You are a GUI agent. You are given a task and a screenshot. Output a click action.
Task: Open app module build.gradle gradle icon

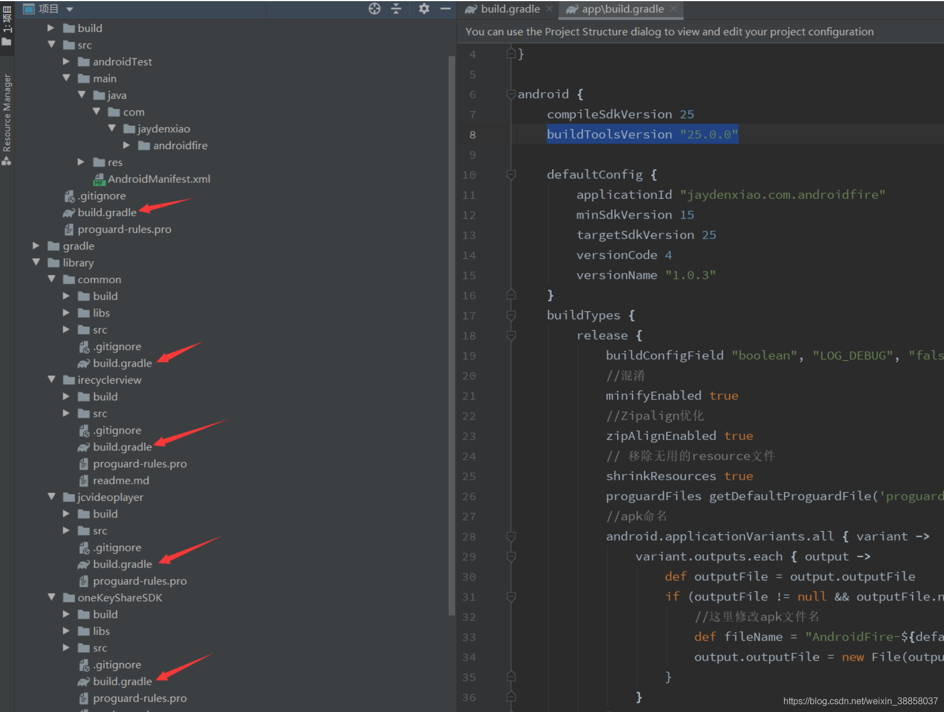69,213
